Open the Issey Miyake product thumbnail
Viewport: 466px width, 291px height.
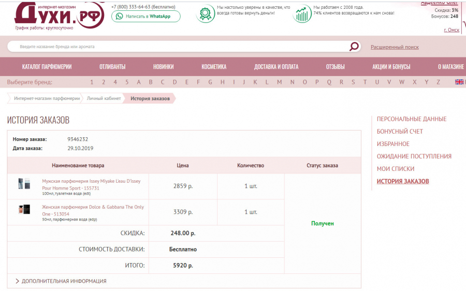[24, 184]
